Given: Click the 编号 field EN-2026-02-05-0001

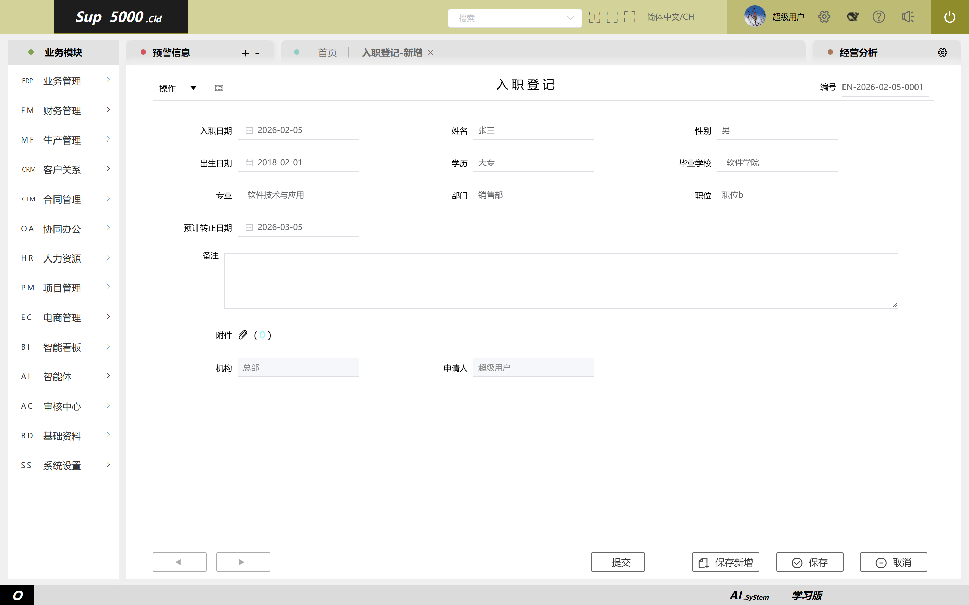Looking at the screenshot, I should pyautogui.click(x=885, y=87).
